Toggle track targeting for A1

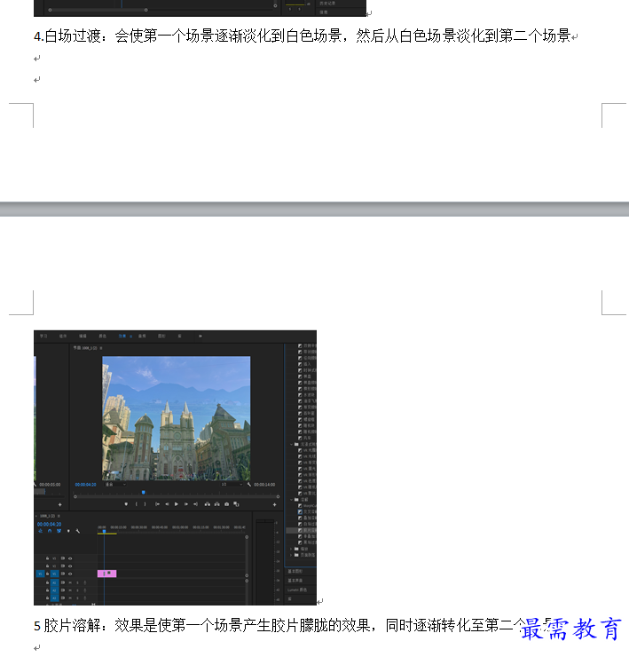coord(54,582)
